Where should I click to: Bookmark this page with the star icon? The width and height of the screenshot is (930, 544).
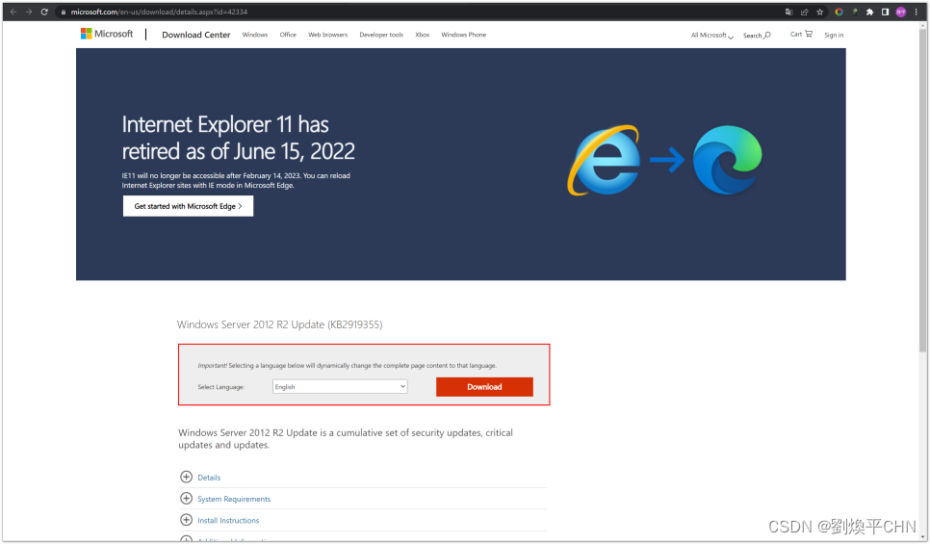pyautogui.click(x=819, y=12)
